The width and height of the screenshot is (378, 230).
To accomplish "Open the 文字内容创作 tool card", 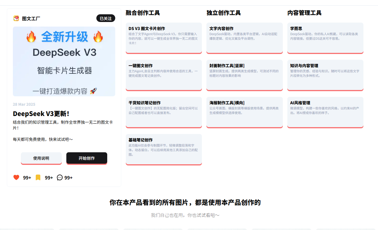I will (244, 38).
